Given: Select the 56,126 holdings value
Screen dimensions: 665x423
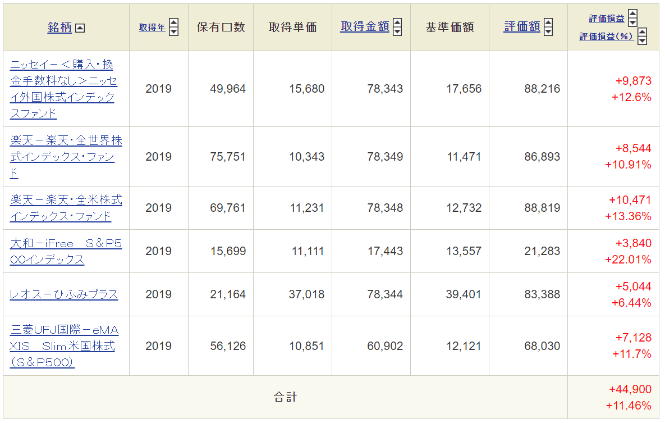Looking at the screenshot, I should click(228, 346).
